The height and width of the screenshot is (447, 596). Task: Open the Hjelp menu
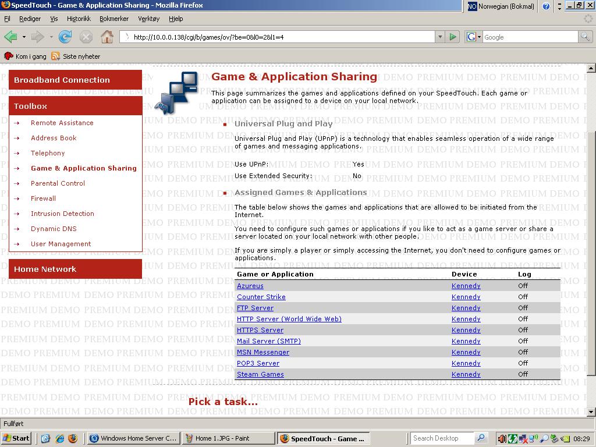(x=176, y=19)
